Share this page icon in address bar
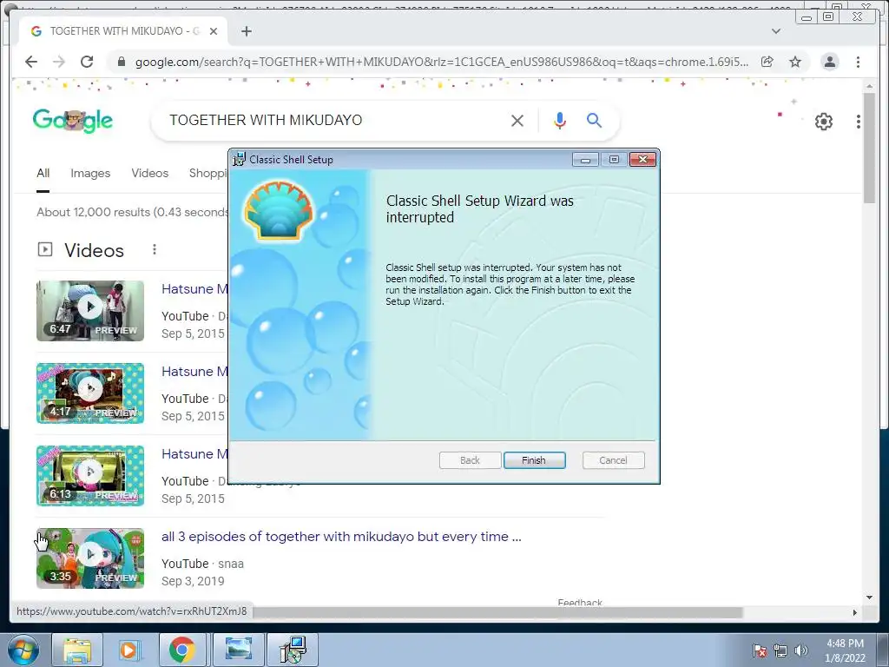 767,62
